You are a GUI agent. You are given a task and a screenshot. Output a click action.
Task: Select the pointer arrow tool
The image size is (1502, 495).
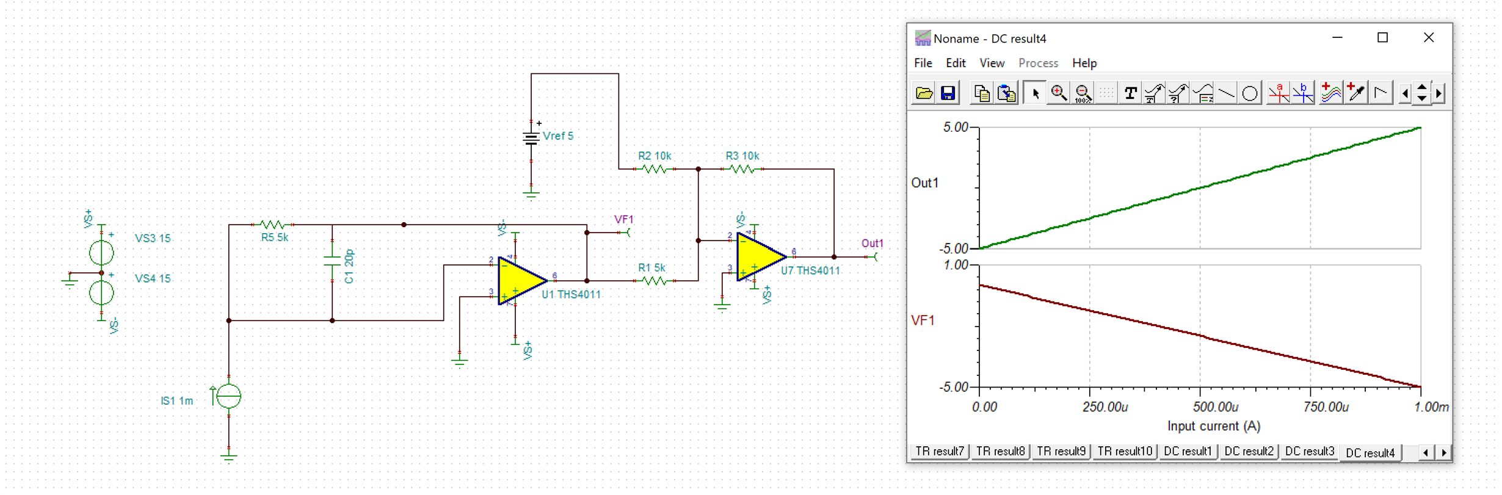tap(1035, 93)
